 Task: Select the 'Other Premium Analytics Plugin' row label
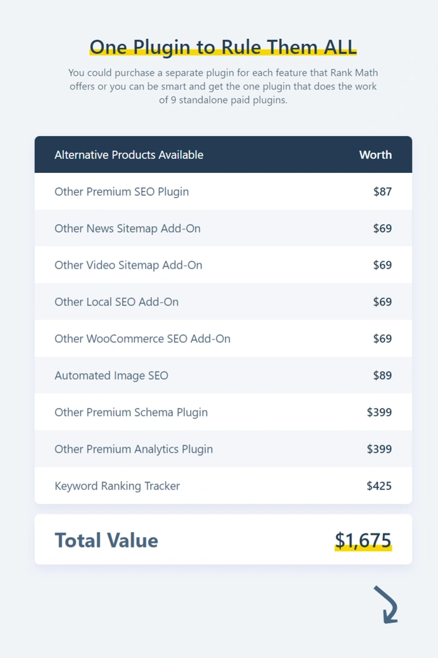point(134,449)
